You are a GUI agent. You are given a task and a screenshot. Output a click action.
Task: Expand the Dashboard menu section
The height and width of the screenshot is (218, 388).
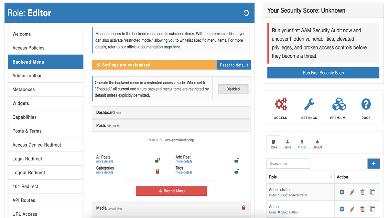pos(171,112)
